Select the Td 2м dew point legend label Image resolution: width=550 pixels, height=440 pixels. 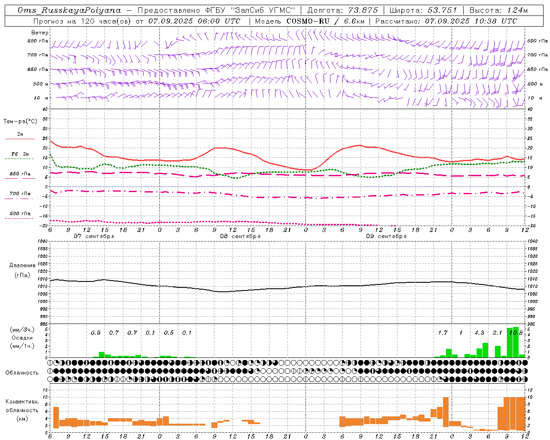[20, 154]
